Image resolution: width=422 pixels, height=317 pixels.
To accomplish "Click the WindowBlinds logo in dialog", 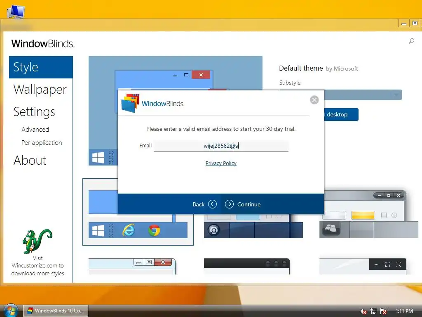I will click(x=152, y=103).
